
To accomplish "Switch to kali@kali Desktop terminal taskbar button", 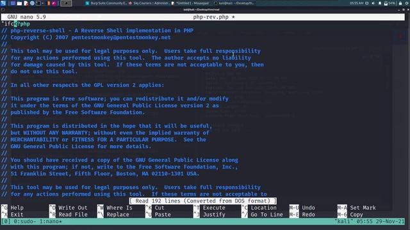I will click(x=234, y=3).
